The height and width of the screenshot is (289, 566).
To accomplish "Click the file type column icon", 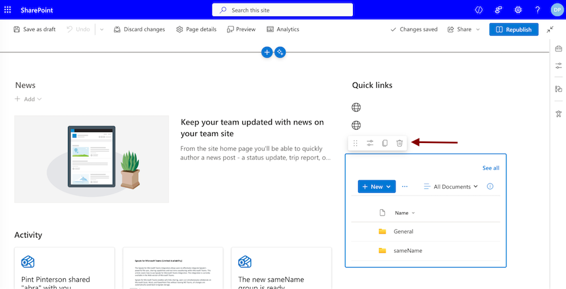I will click(x=382, y=213).
